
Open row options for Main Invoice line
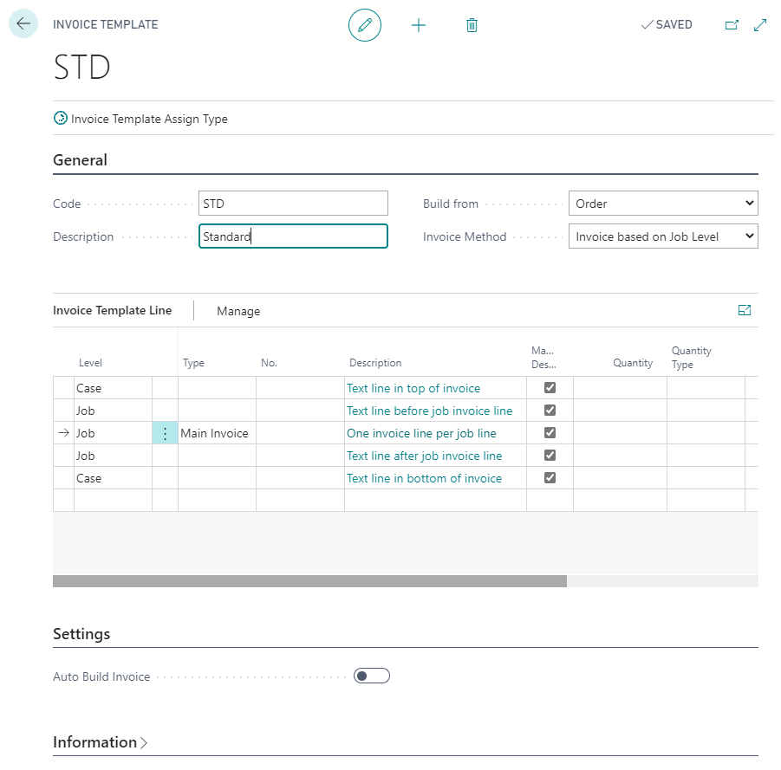pyautogui.click(x=165, y=433)
